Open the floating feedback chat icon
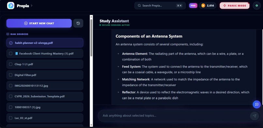The height and width of the screenshot is (128, 263). pyautogui.click(x=256, y=104)
